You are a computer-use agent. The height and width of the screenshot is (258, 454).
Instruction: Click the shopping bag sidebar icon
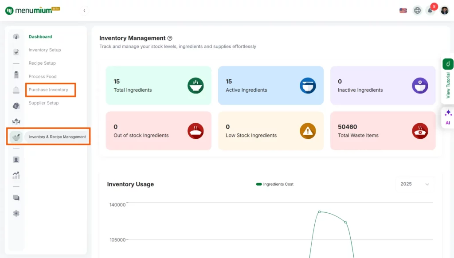(x=16, y=90)
